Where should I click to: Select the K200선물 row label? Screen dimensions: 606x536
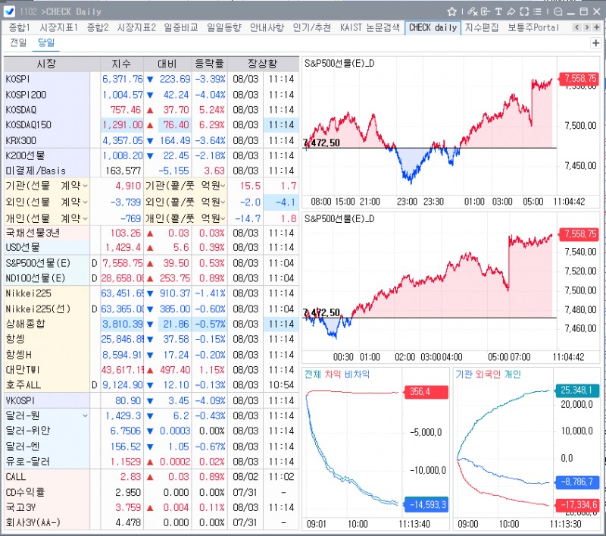click(x=25, y=155)
